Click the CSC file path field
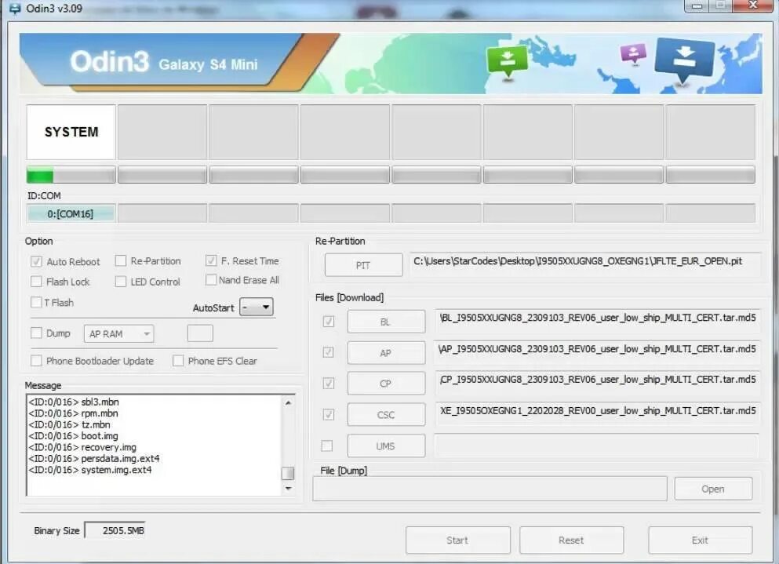 598,413
